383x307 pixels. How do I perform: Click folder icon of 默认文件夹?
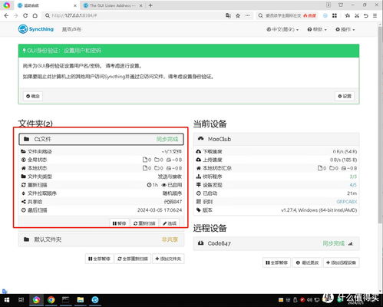click(x=26, y=239)
